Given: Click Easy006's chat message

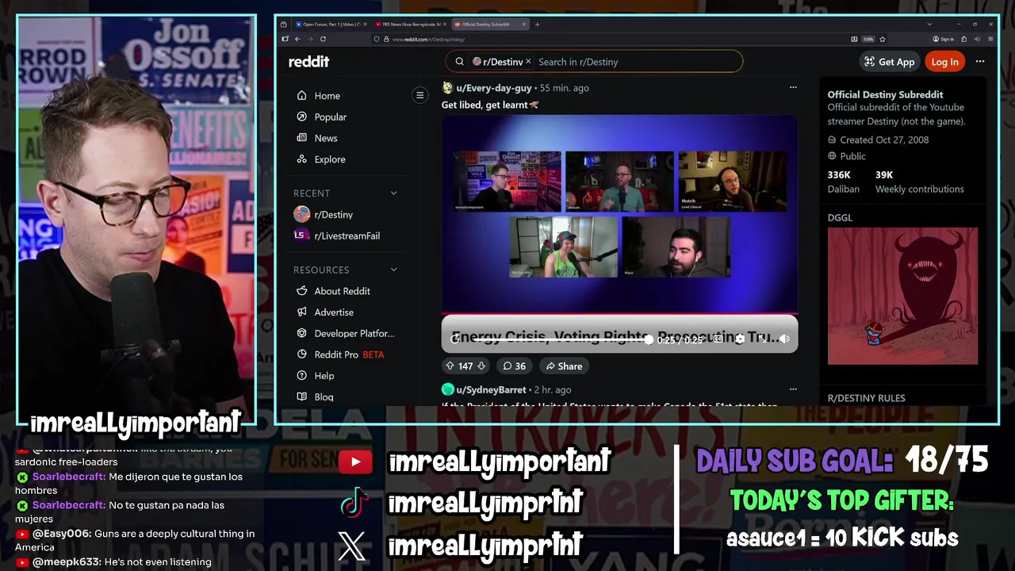Looking at the screenshot, I should [135, 540].
